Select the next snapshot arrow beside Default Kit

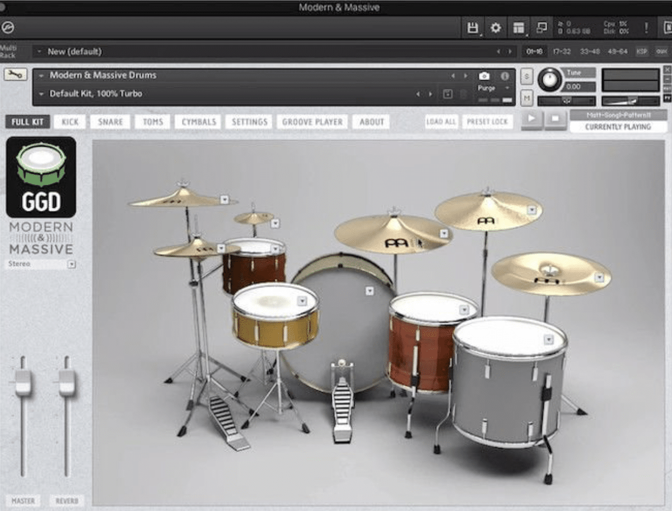click(x=430, y=94)
